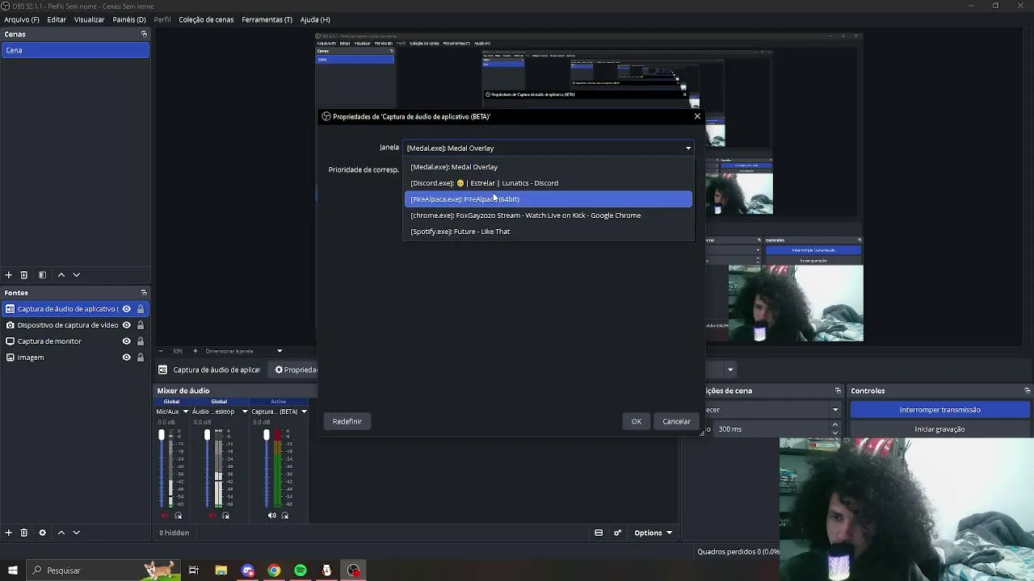
Task: Start recording with Iniciar gravação
Action: tap(940, 429)
